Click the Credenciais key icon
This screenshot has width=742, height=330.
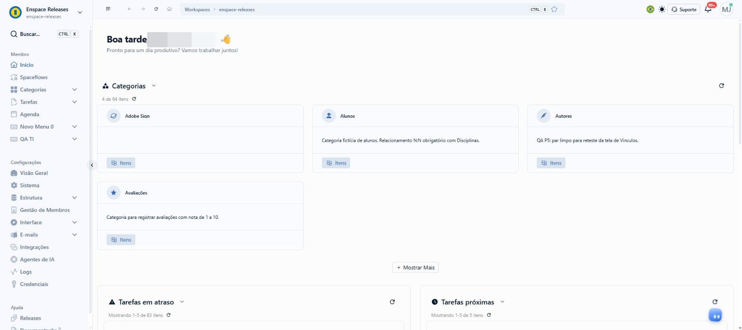(14, 284)
